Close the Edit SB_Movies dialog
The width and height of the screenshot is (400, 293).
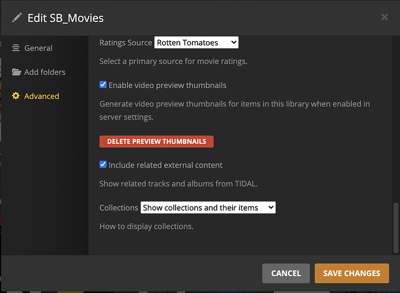(384, 17)
